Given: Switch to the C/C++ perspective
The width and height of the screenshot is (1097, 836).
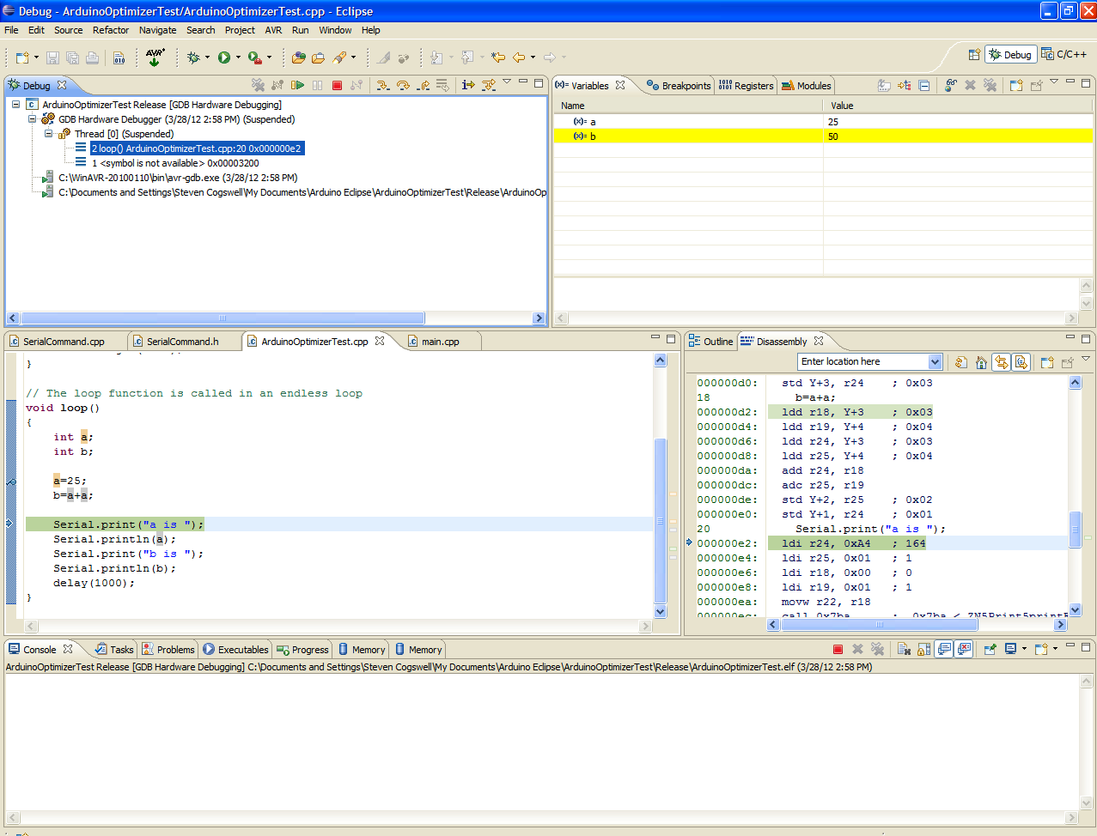Looking at the screenshot, I should point(1063,54).
